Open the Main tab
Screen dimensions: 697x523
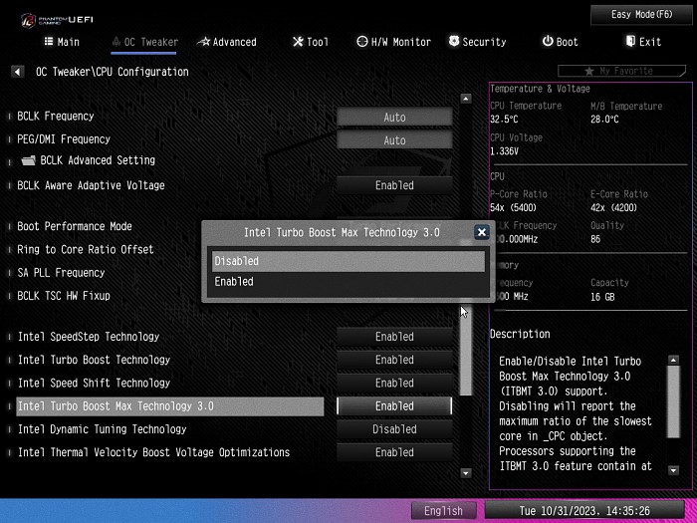[x=62, y=42]
